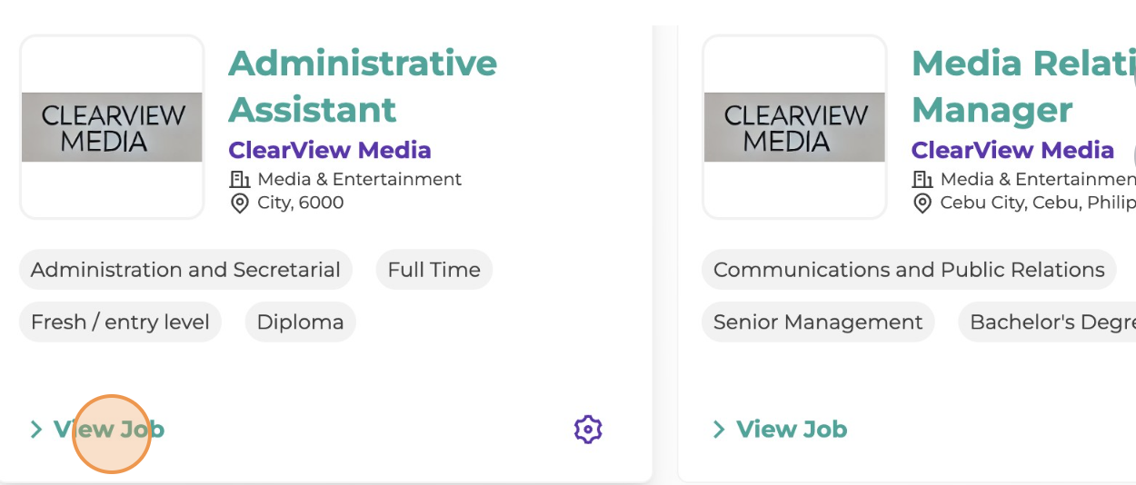Select Communications and Public Relations tag

909,270
